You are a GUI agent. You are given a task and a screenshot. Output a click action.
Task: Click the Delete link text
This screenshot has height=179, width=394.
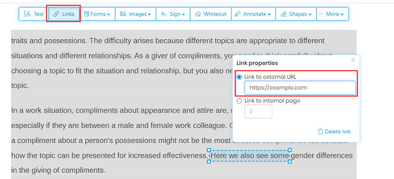pos(338,131)
